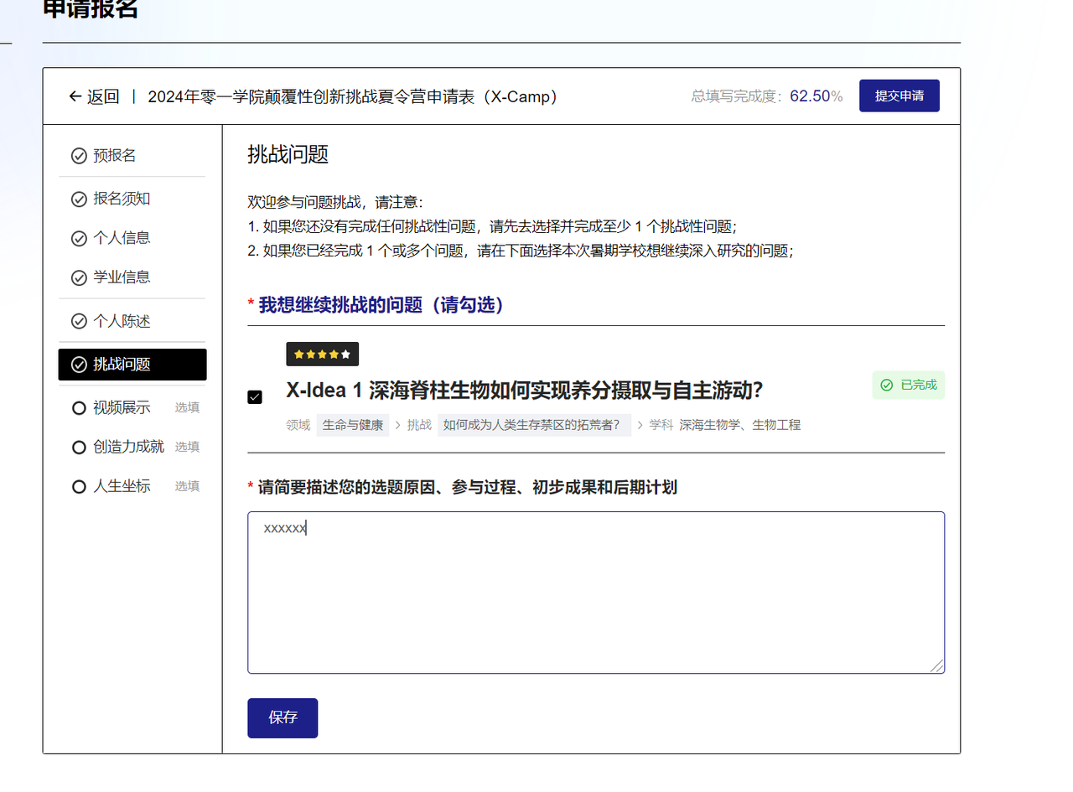Click the check-circle icon beside 个人信息

point(79,238)
